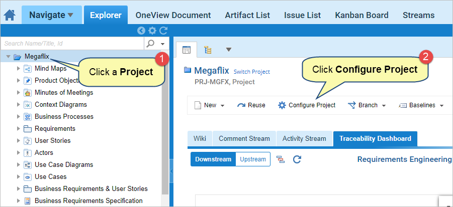Click the Actors icon
Image resolution: width=453 pixels, height=207 pixels.
point(28,152)
